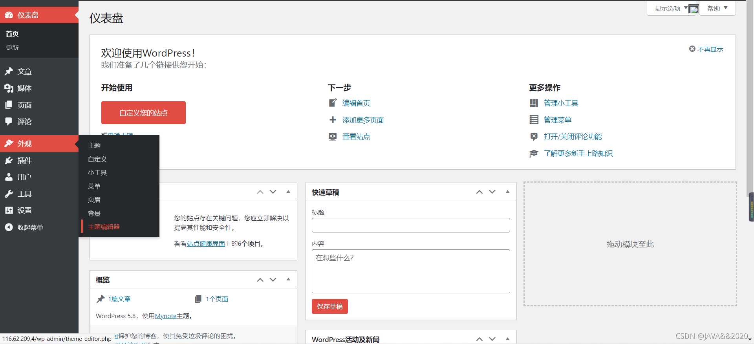Open 编辑首页 link

[356, 103]
